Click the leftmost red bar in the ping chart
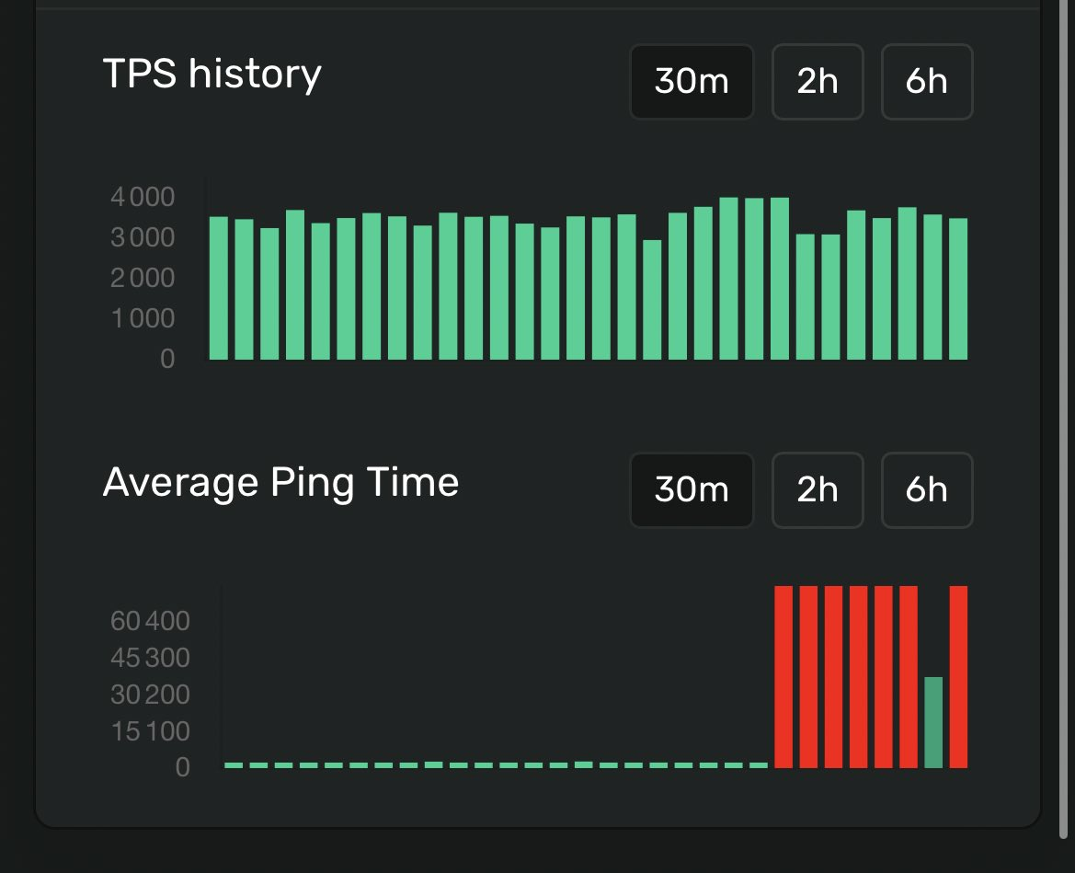The width and height of the screenshot is (1075, 873). [783, 676]
